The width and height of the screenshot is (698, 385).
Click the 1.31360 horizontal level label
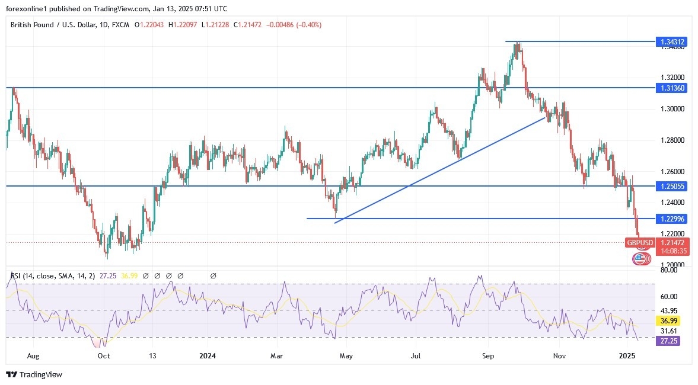click(672, 88)
